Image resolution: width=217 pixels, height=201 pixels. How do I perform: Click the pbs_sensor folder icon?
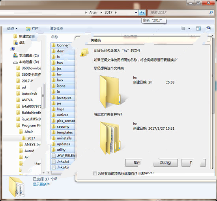click(x=53, y=121)
